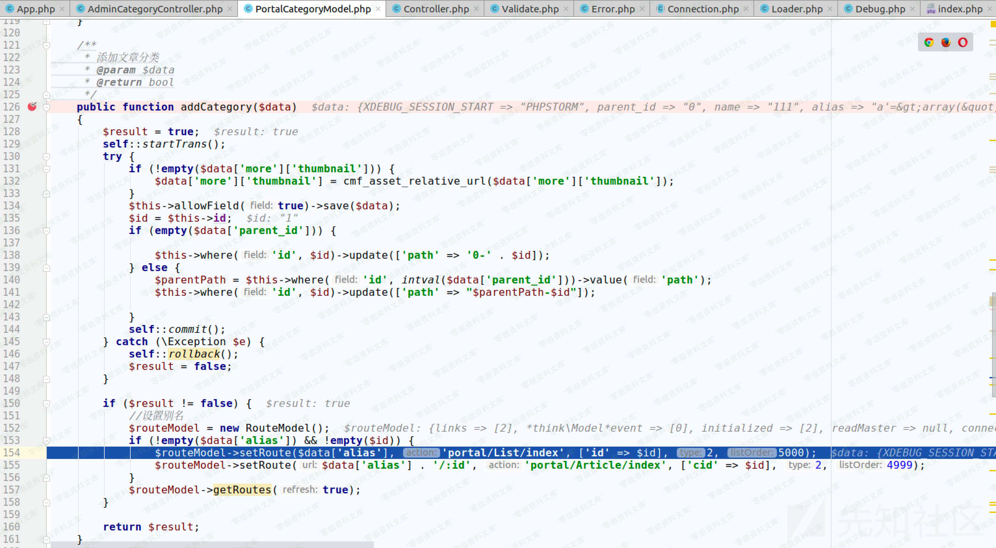The width and height of the screenshot is (996, 548).
Task: Open in Opera browser icon
Action: pos(963,42)
